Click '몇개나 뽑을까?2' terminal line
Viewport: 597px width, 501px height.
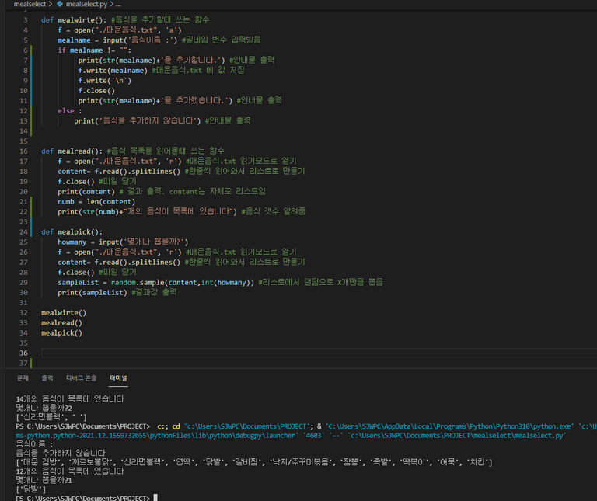[44, 409]
